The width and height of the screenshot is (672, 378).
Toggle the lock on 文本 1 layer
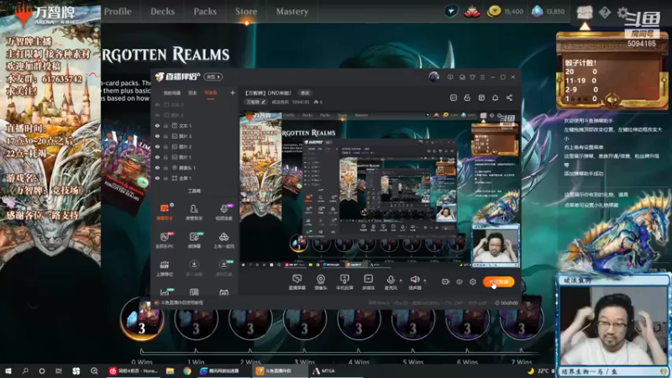pos(165,126)
